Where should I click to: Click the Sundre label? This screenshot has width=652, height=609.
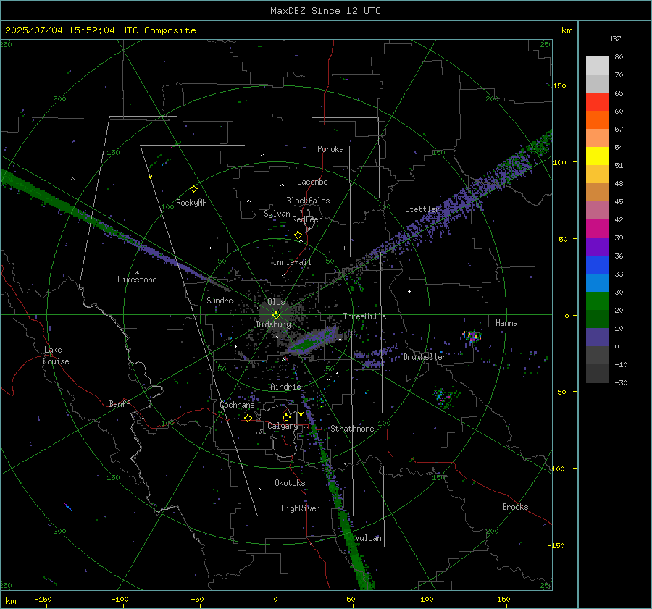pyautogui.click(x=220, y=300)
